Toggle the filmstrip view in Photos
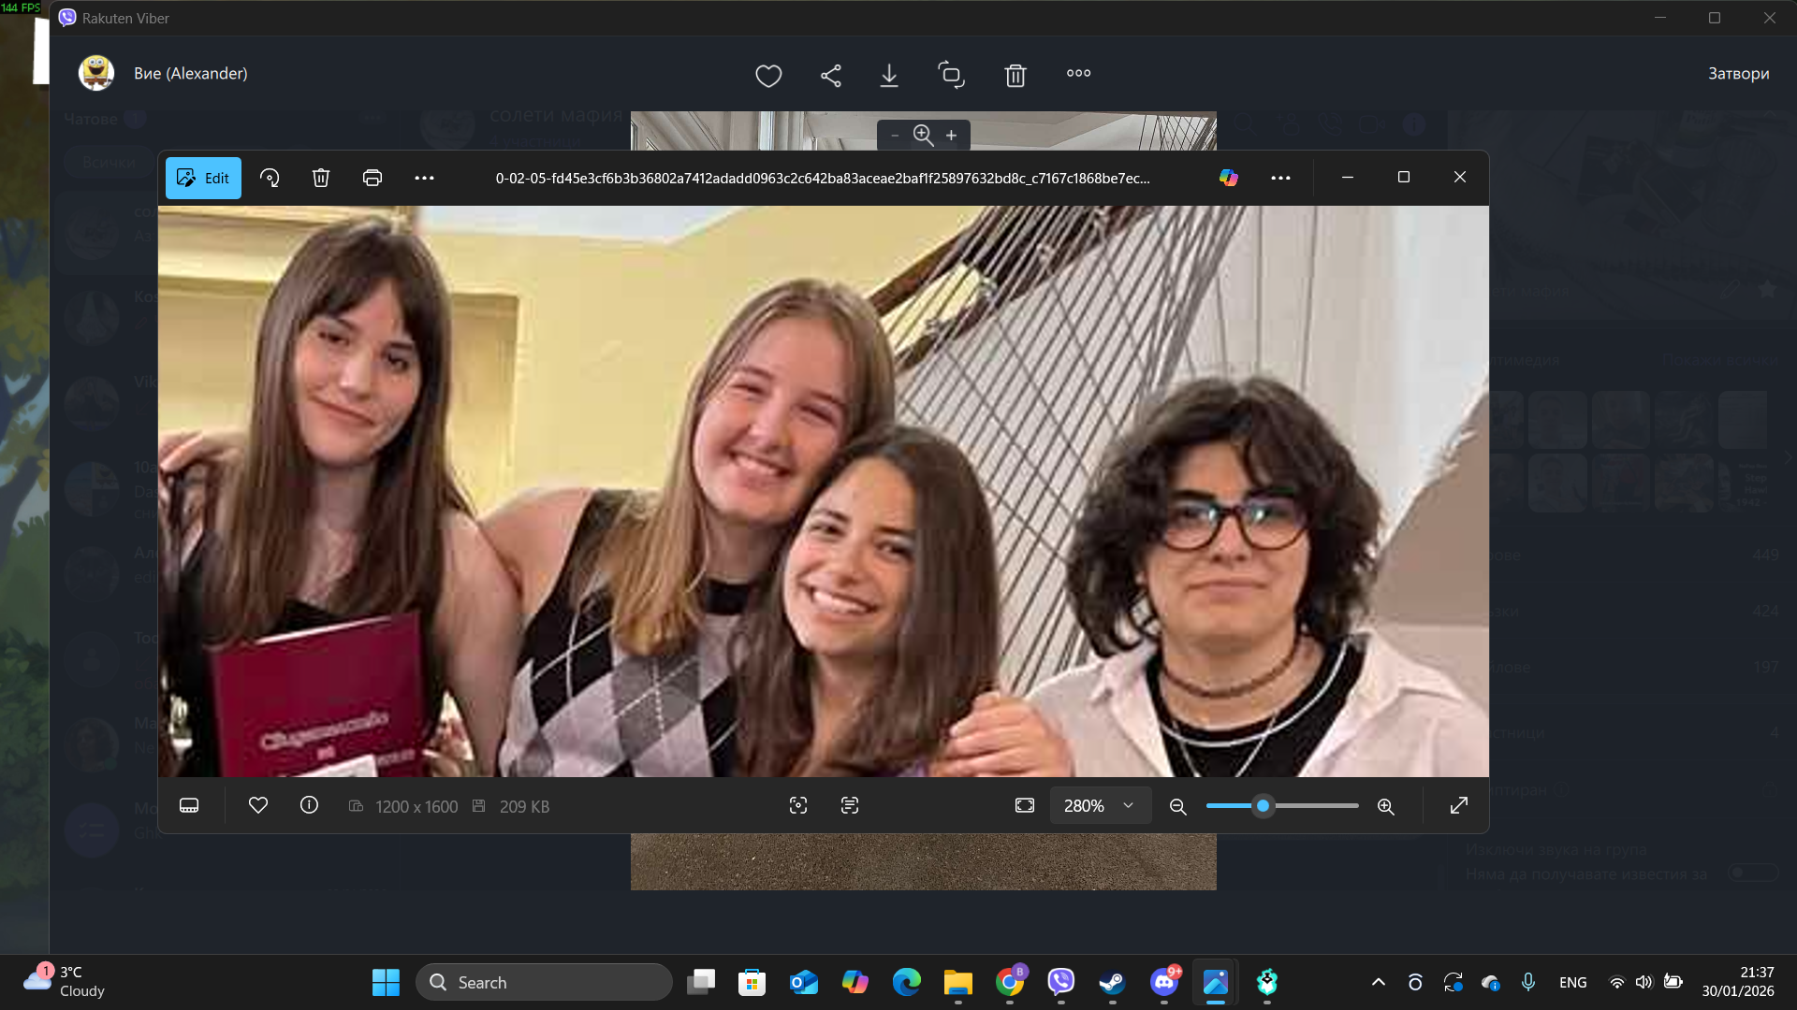The image size is (1797, 1010). 189,805
